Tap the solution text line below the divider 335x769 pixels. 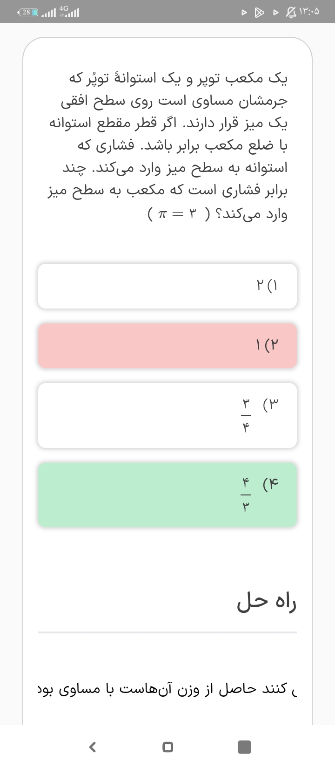coord(167,689)
